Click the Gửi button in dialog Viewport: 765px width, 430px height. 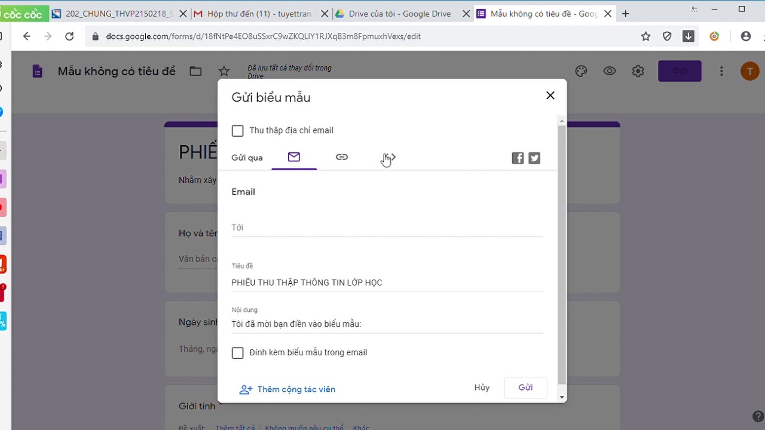pyautogui.click(x=525, y=388)
